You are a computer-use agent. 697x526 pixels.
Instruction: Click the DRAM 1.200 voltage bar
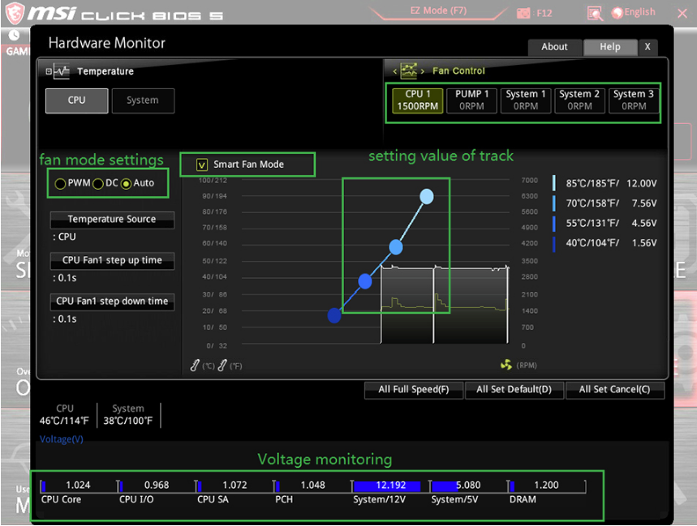(547, 485)
